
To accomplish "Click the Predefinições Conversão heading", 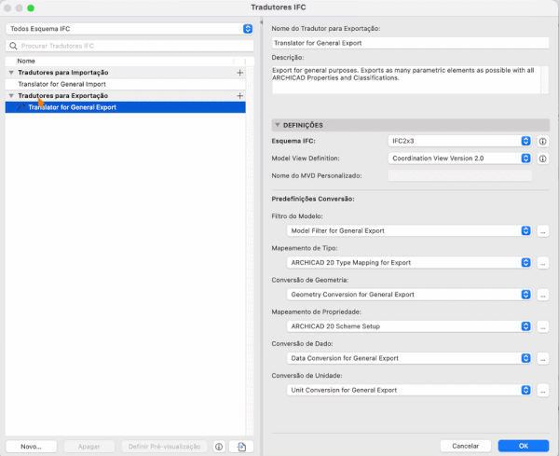I will click(x=313, y=199).
